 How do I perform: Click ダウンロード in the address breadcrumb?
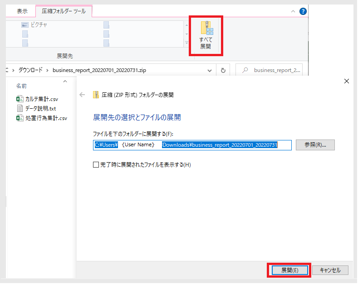[x=30, y=70]
